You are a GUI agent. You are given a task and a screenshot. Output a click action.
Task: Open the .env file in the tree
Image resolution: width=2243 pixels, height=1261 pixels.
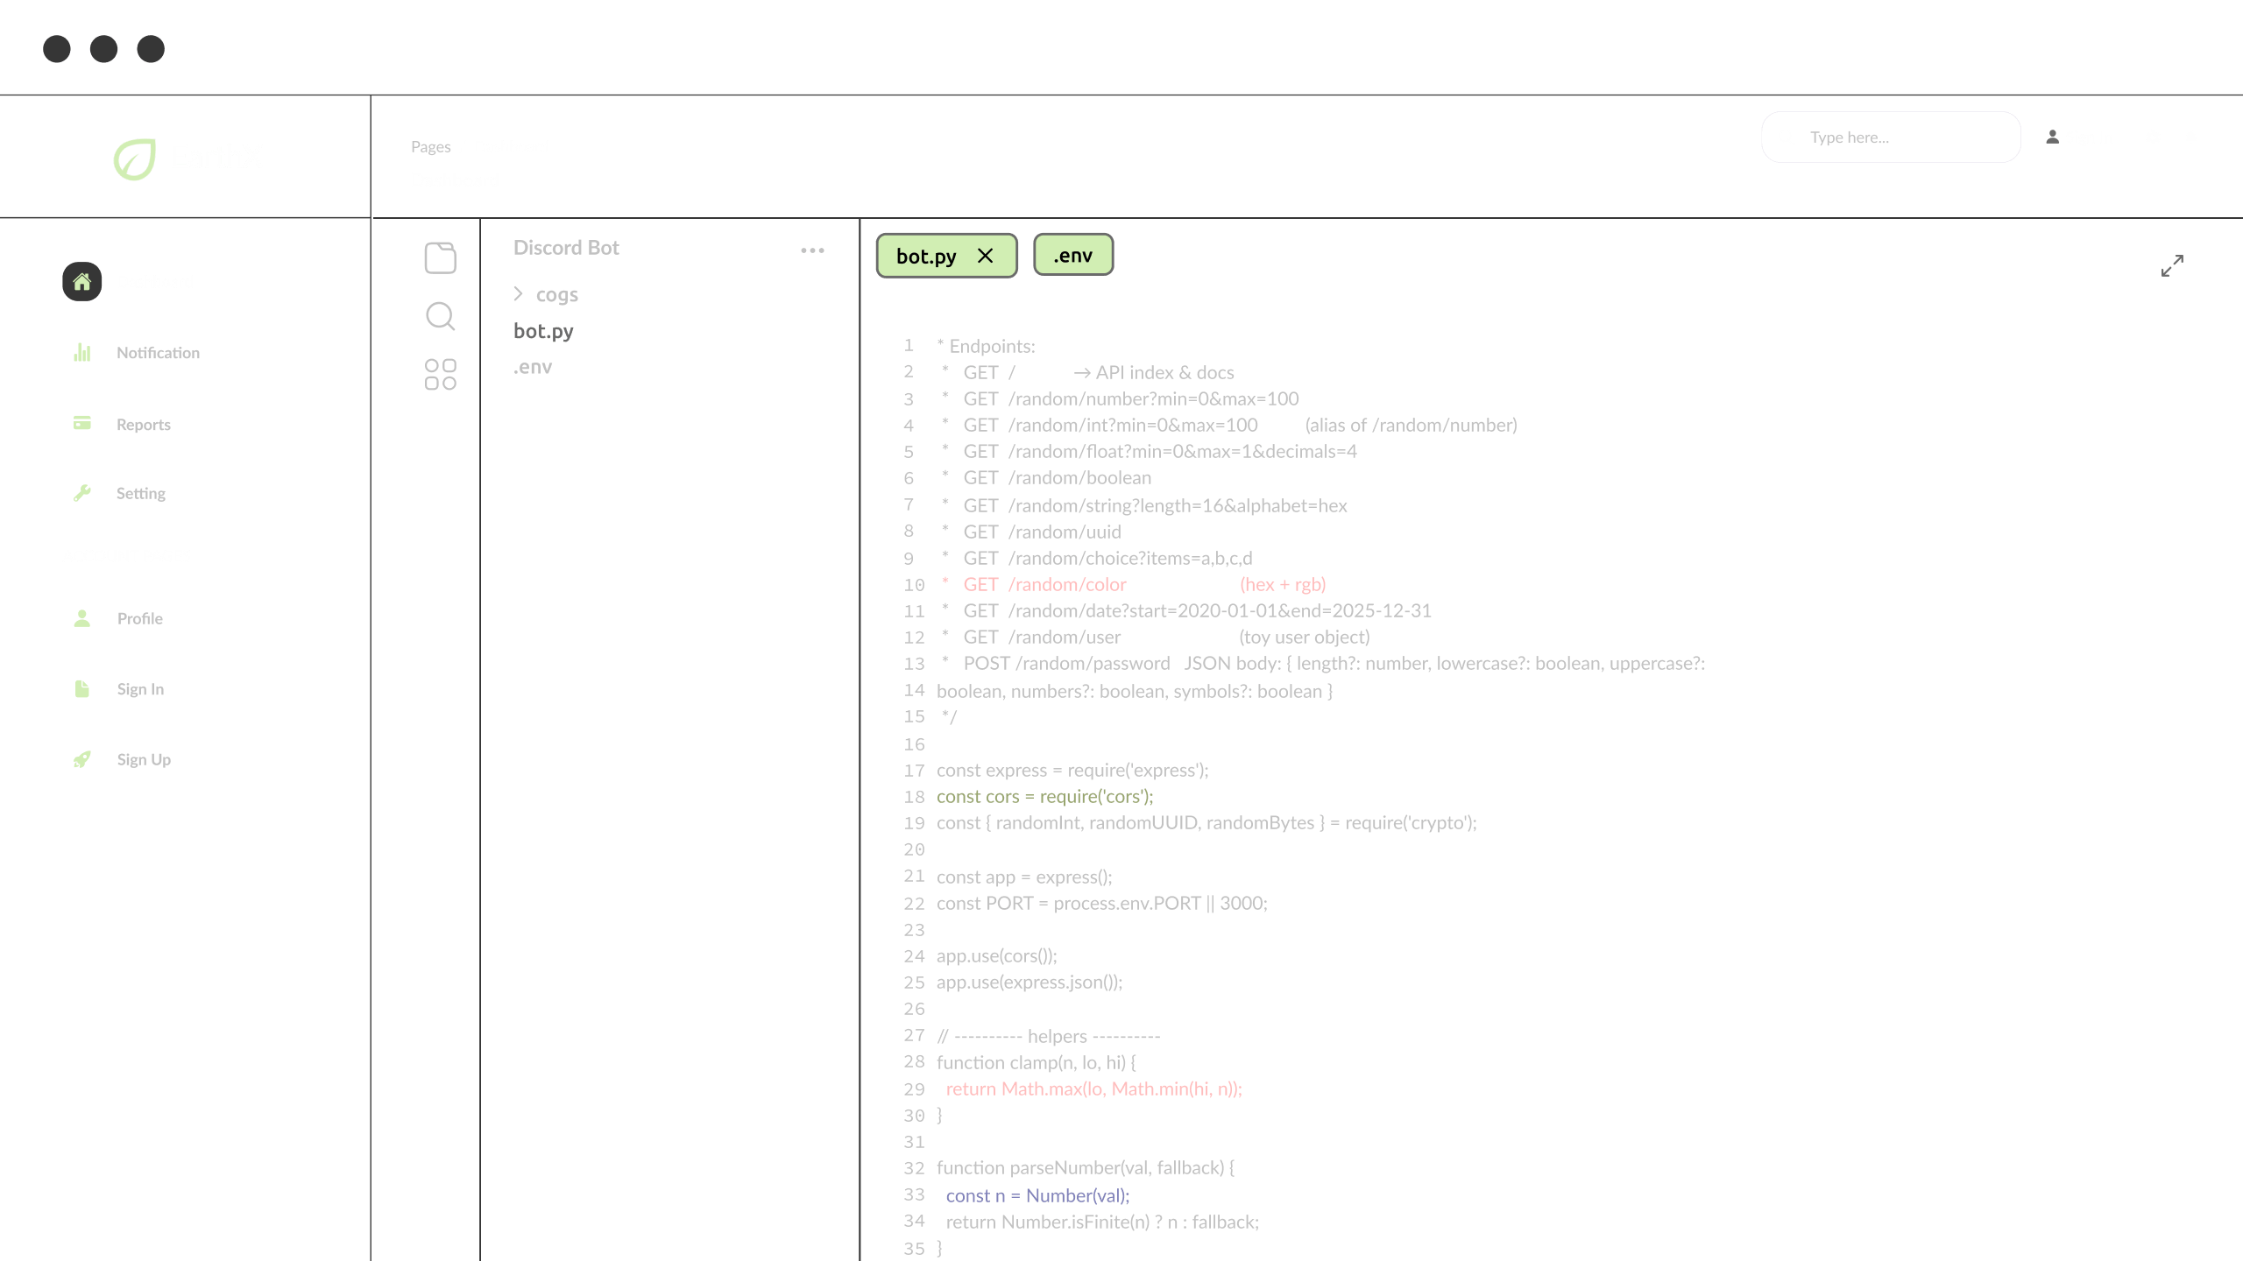click(x=533, y=367)
